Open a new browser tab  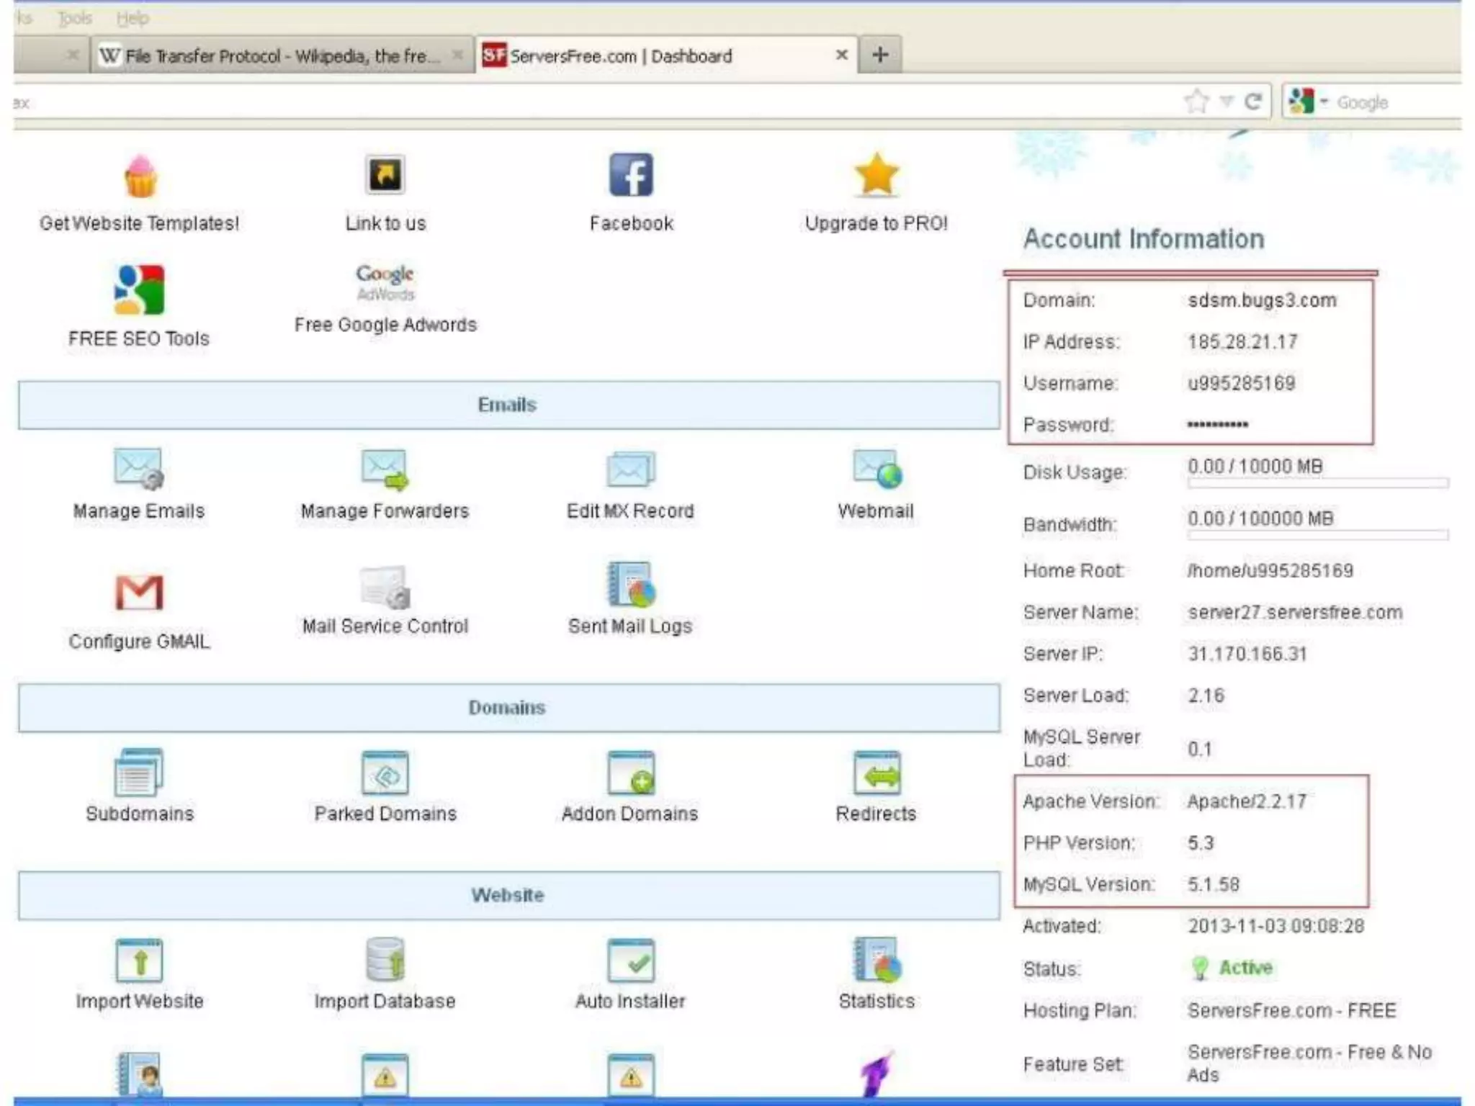(x=879, y=55)
